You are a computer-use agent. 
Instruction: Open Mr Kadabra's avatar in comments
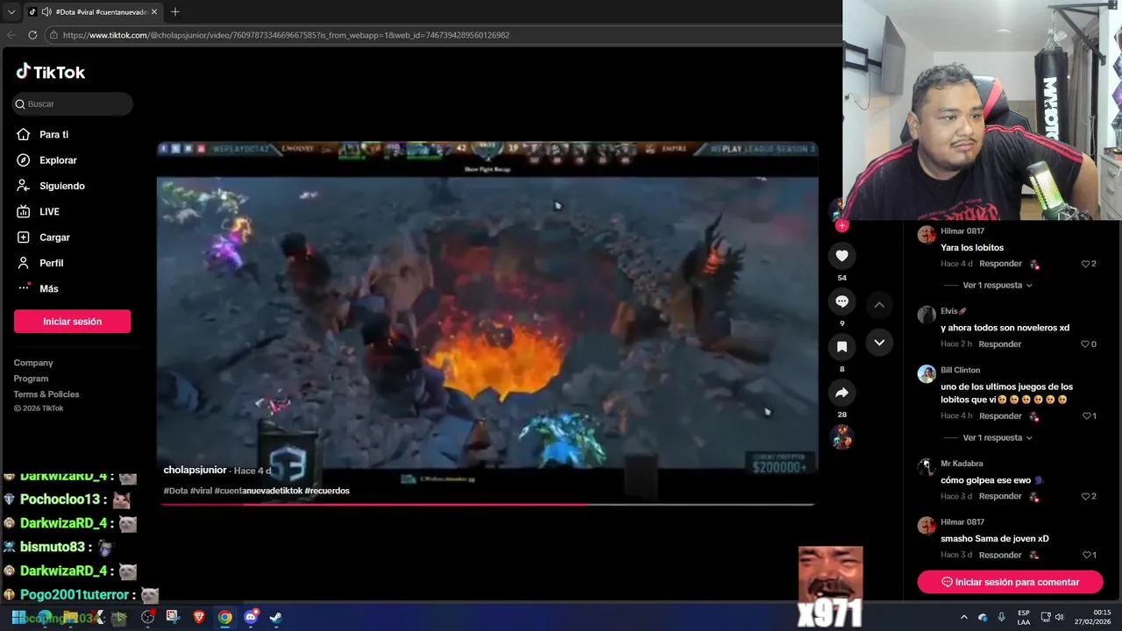[927, 467]
